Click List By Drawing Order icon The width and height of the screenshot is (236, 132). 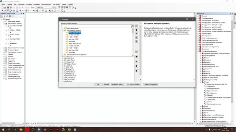(x=2, y=16)
